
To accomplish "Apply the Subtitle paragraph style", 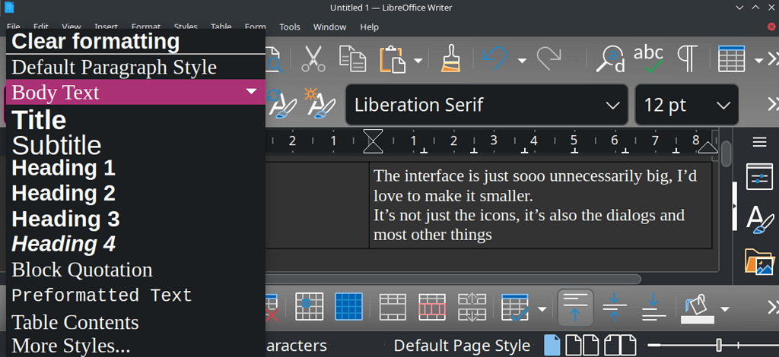I will pos(135,145).
